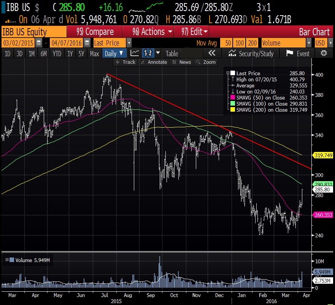This screenshot has width=335, height=305.
Task: Click the Security/Study chart icon
Action: pos(232,53)
